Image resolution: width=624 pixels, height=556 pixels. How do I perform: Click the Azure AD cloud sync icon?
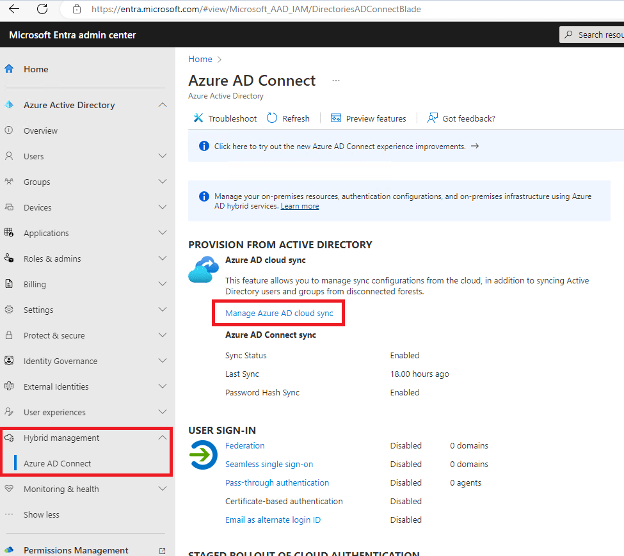[204, 269]
